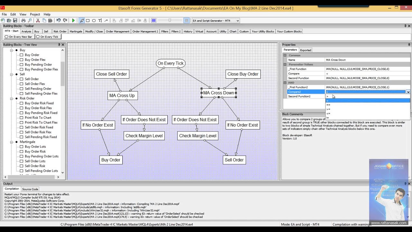Viewport: 412px width, 232px height.
Task: Click the Cut scissors icon
Action: tap(38, 21)
